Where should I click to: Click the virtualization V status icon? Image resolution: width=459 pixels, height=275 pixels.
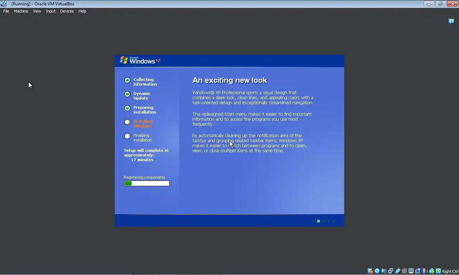(425, 271)
